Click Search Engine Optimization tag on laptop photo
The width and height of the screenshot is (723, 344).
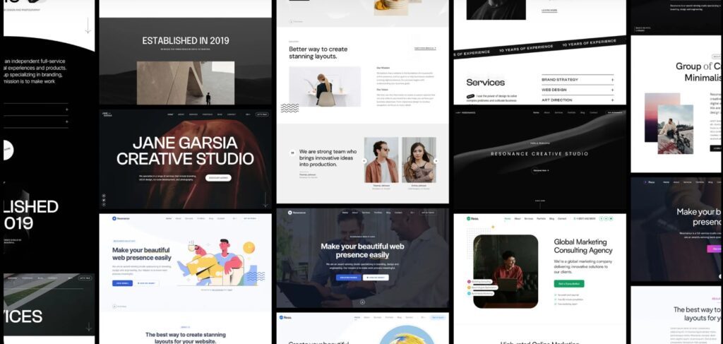click(482, 287)
